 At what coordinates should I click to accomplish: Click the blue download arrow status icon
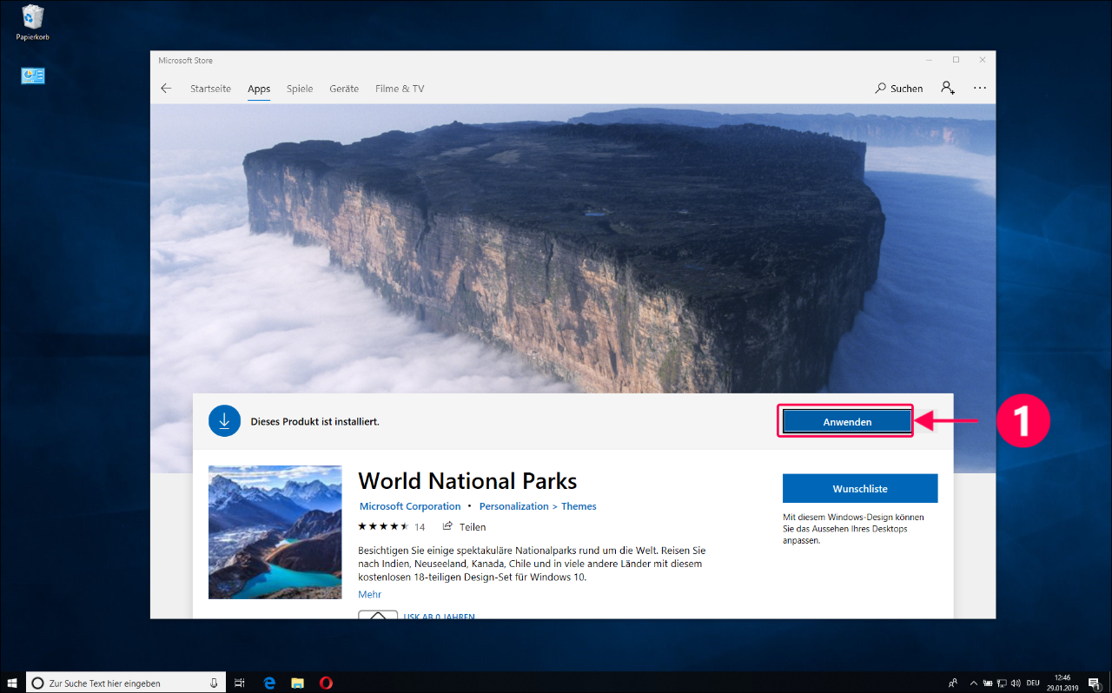(x=224, y=420)
